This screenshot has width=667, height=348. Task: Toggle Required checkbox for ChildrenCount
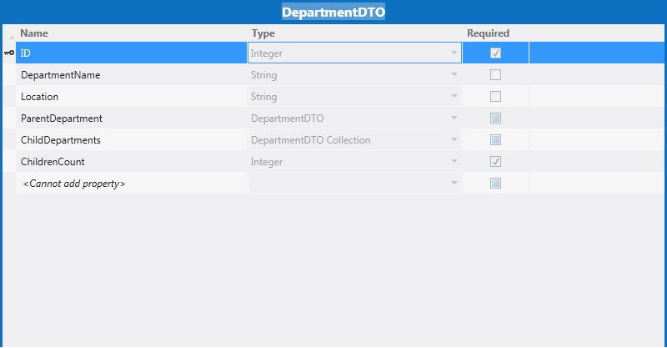pyautogui.click(x=495, y=162)
